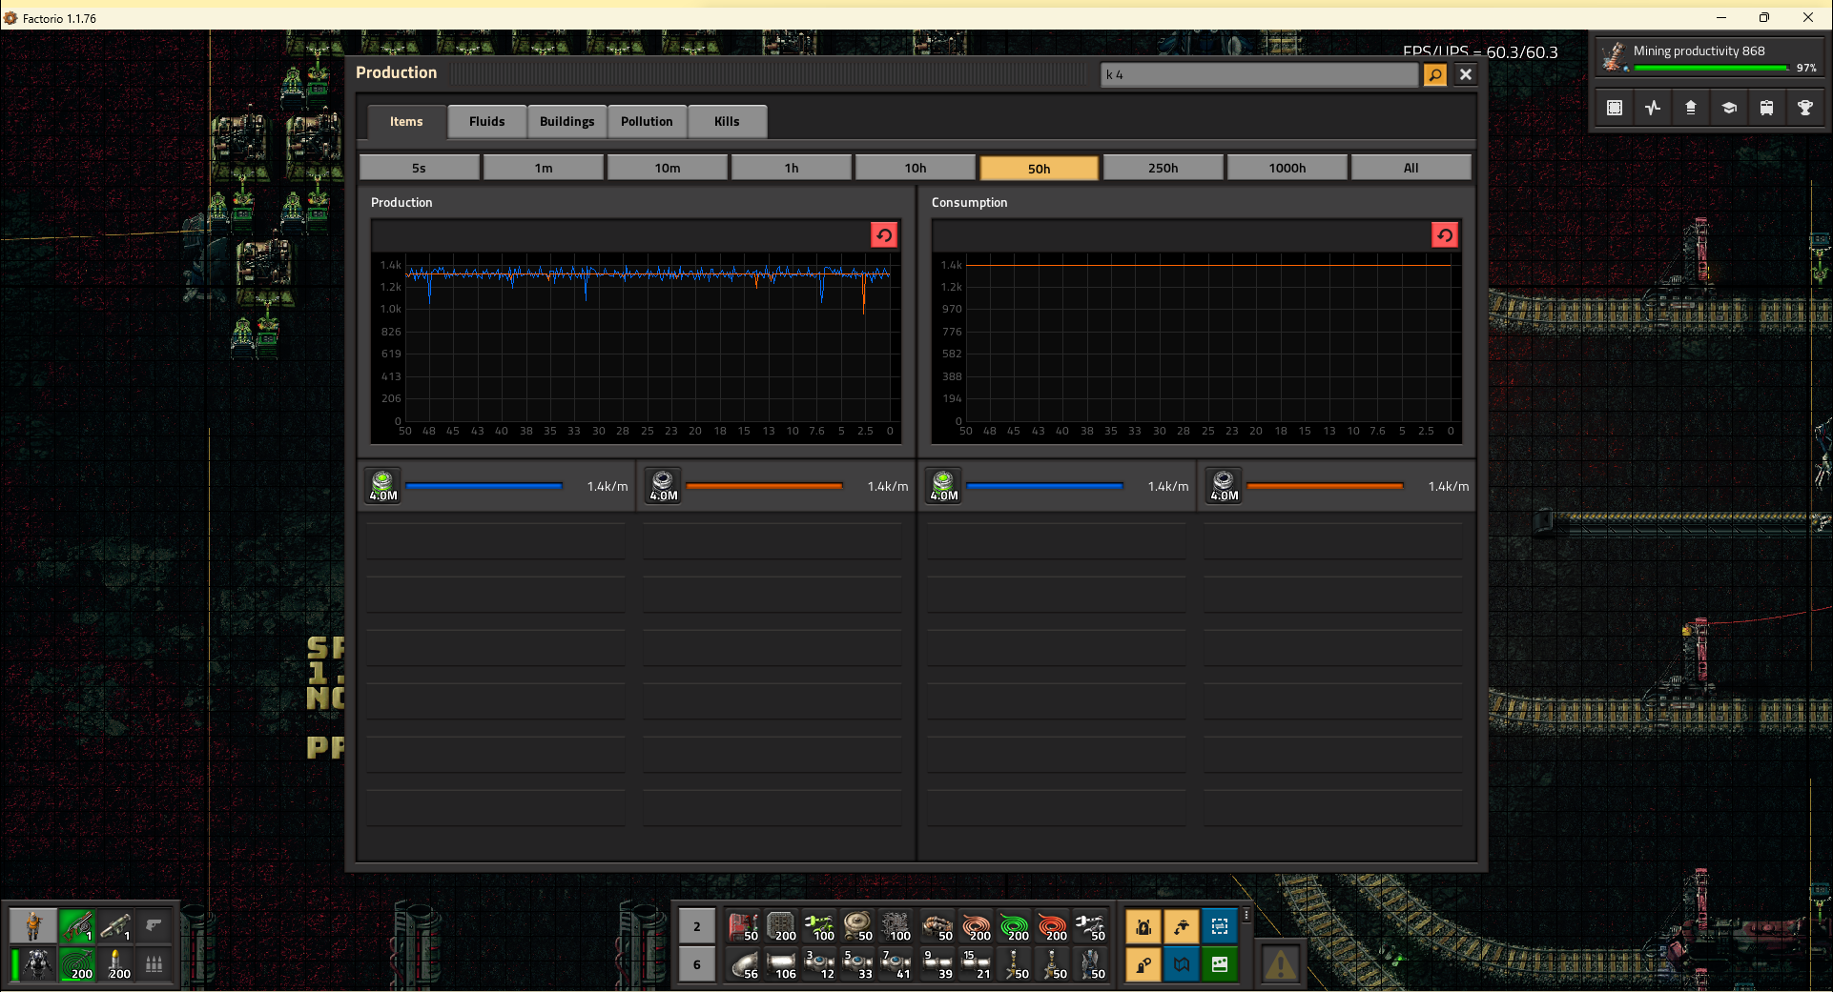Set time range to 10h
The width and height of the screenshot is (1833, 992).
coord(916,168)
